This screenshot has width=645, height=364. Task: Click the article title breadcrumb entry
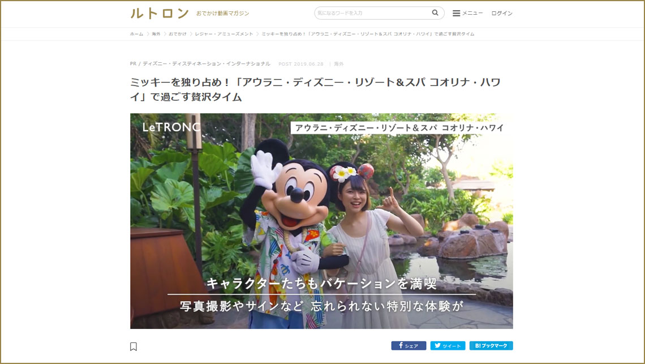368,34
